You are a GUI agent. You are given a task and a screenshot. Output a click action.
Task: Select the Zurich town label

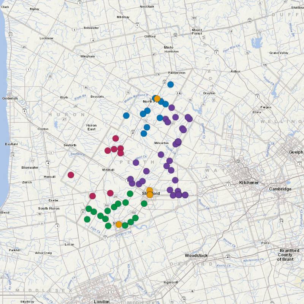click(27, 182)
